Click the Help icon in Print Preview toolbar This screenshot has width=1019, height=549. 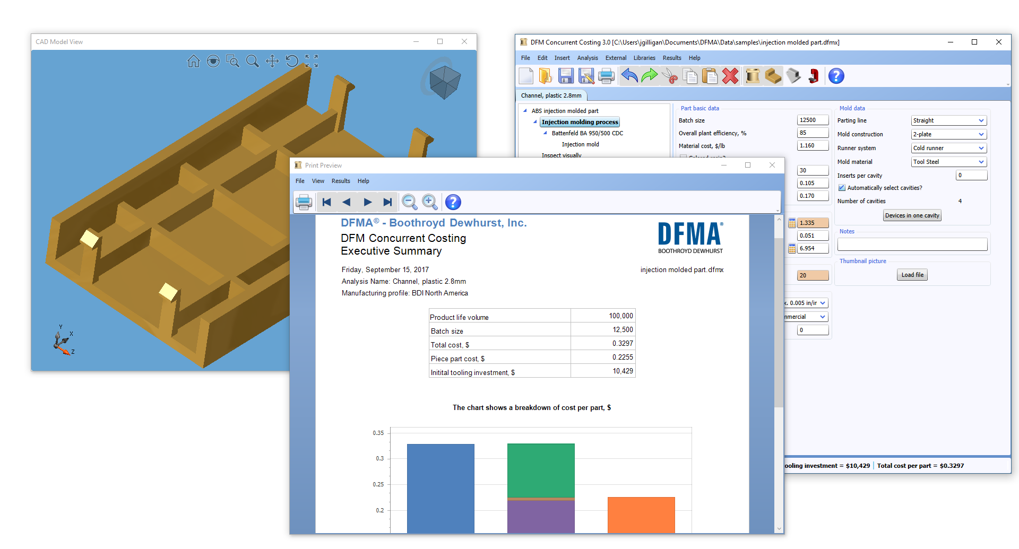(x=453, y=202)
